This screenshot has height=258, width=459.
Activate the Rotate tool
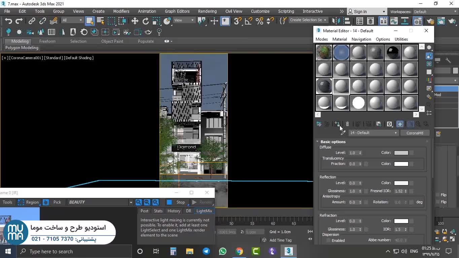click(x=146, y=21)
